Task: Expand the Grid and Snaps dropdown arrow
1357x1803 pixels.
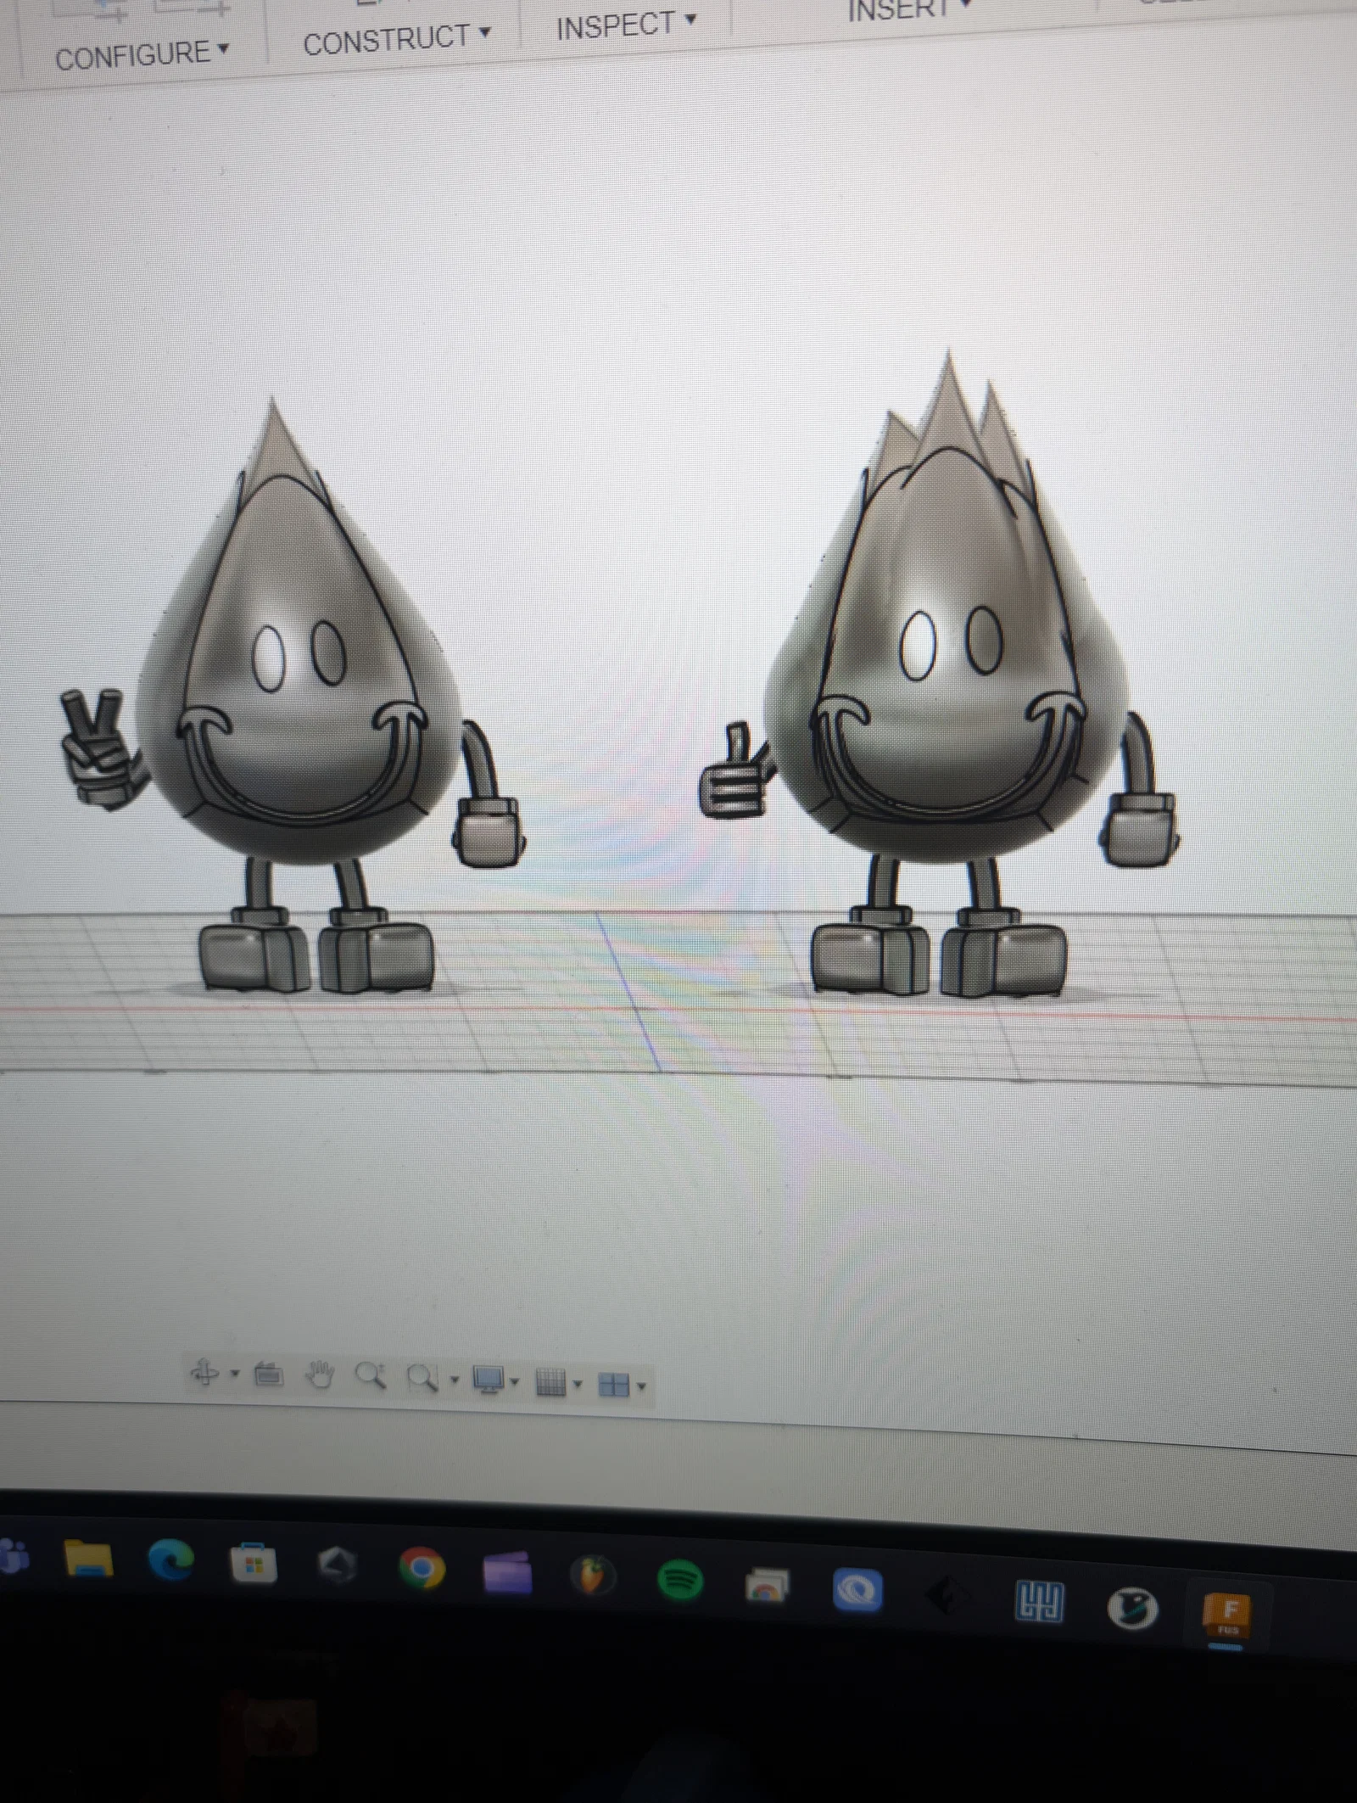Action: click(578, 1386)
